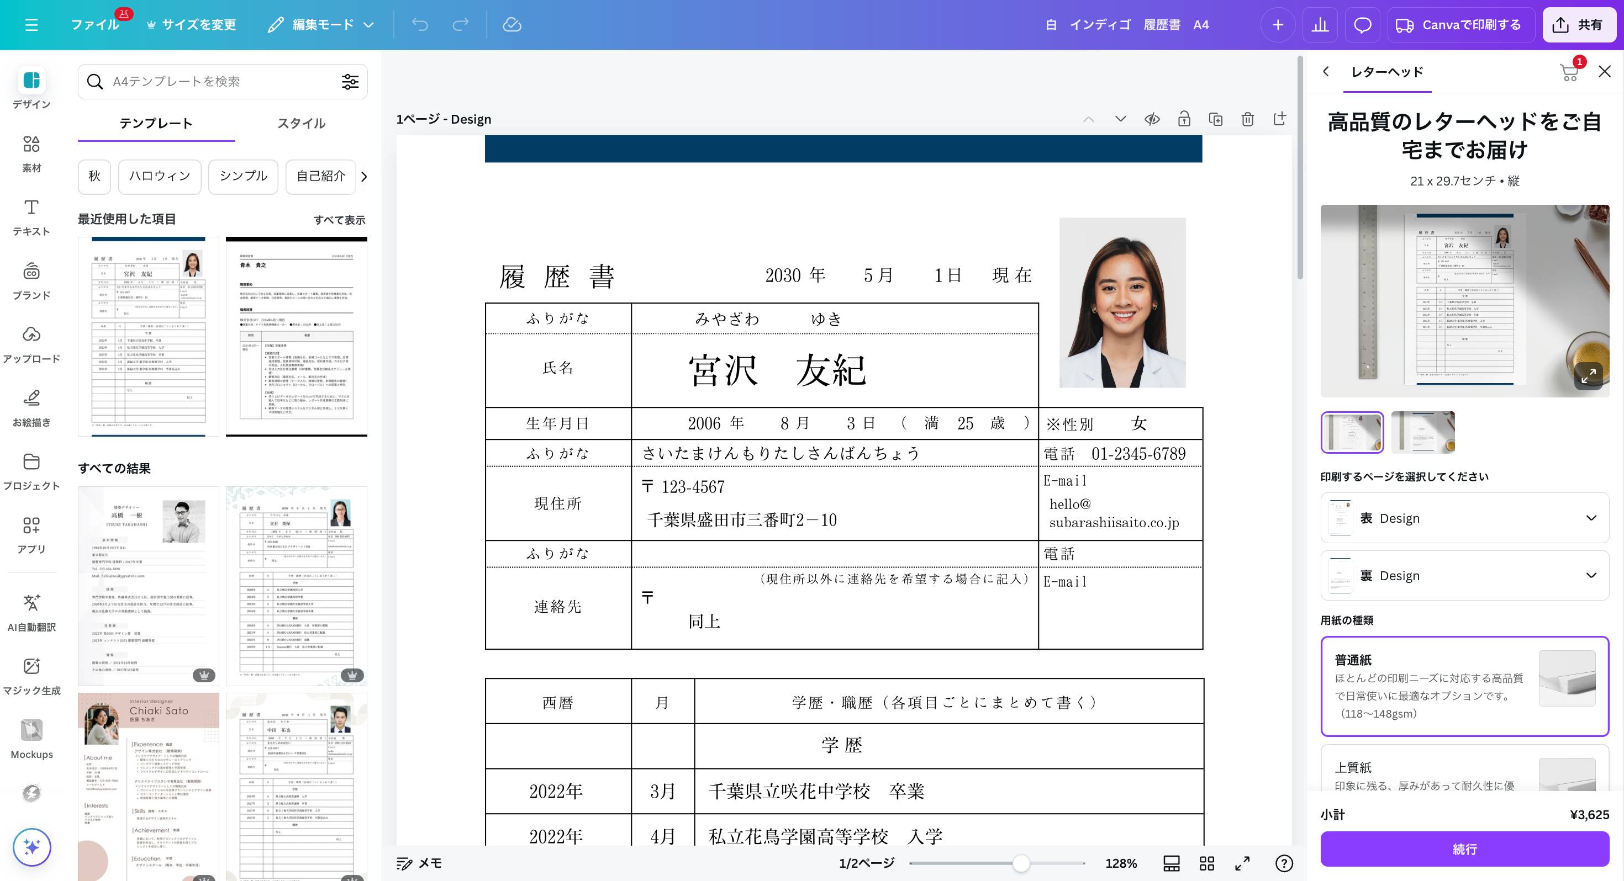This screenshot has width=1624, height=881.
Task: Open the 素材 panel in the sidebar
Action: coord(31,152)
